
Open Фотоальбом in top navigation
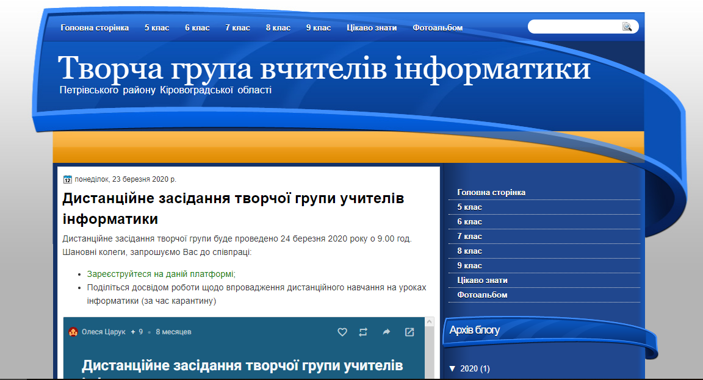click(x=438, y=28)
